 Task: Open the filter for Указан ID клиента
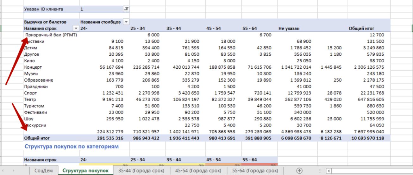click(126, 9)
